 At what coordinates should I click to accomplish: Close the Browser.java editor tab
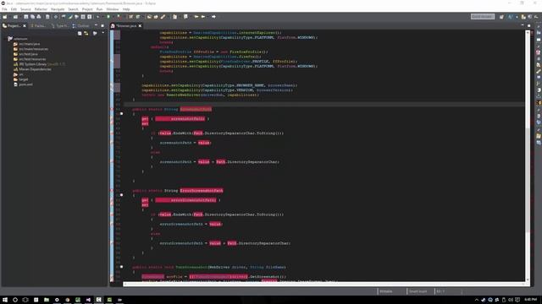[140, 26]
